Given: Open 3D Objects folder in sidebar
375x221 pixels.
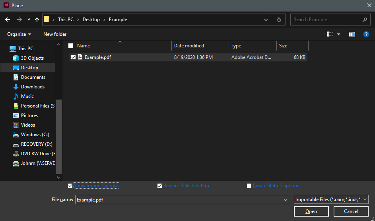Looking at the screenshot, I should pos(32,58).
